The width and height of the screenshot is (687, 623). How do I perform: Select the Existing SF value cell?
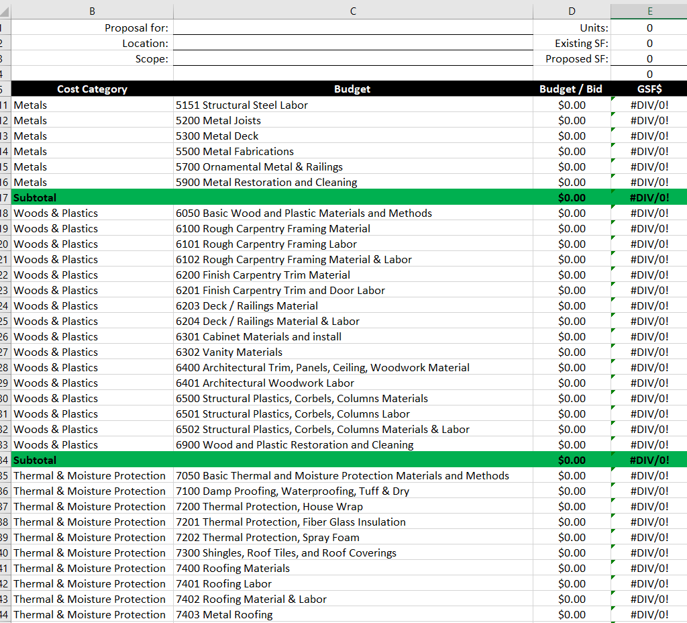coord(649,43)
